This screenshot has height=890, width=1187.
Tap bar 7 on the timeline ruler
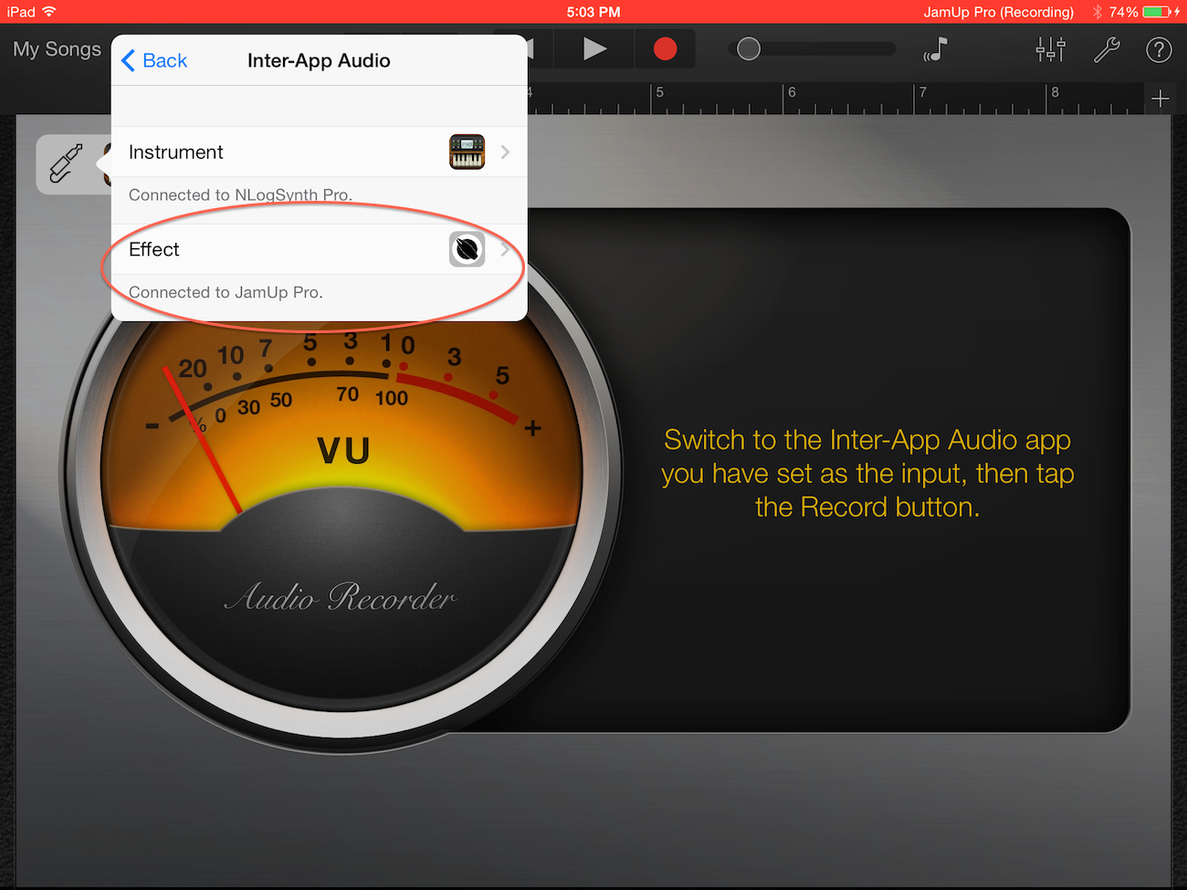coord(923,92)
